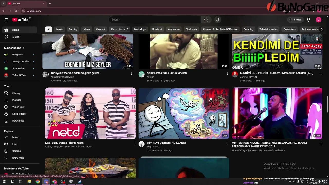The image size is (329, 185).
Task: Open Savaş Kurtbaba subscription channel
Action: coord(20,62)
